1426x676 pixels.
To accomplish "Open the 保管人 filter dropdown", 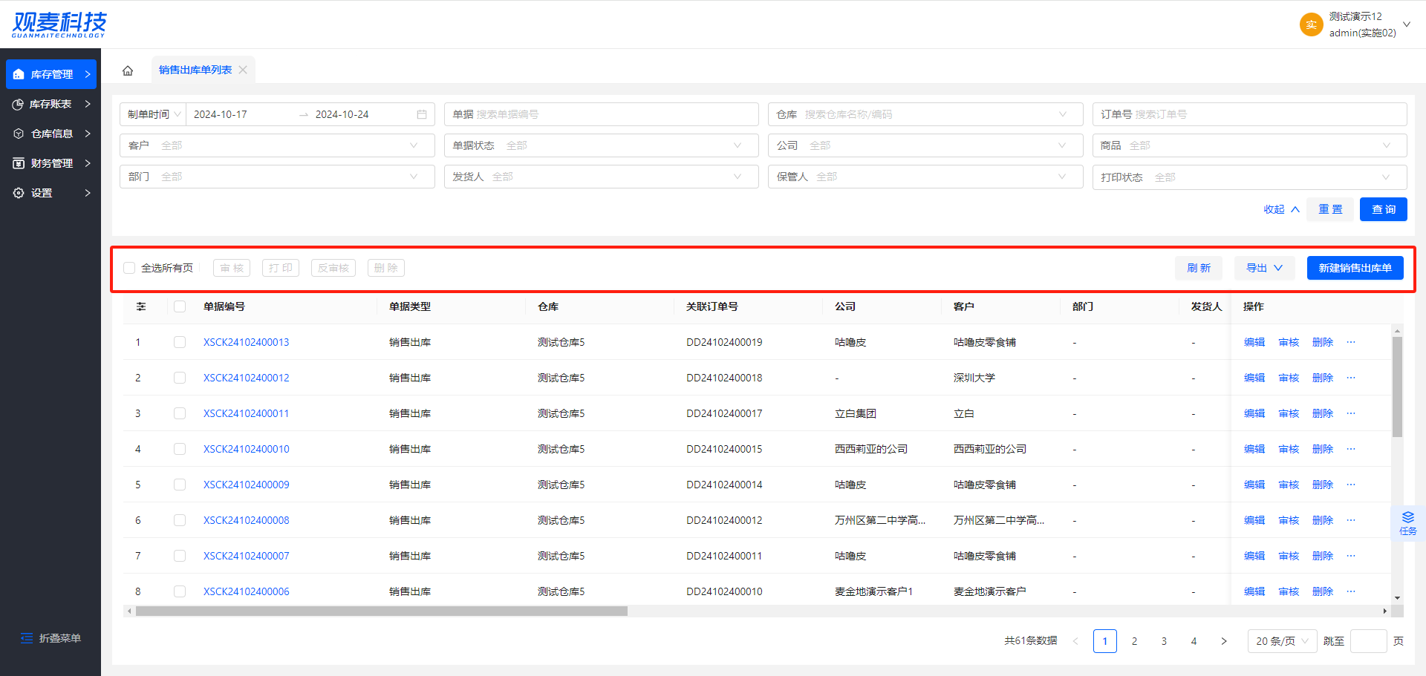I will point(925,177).
